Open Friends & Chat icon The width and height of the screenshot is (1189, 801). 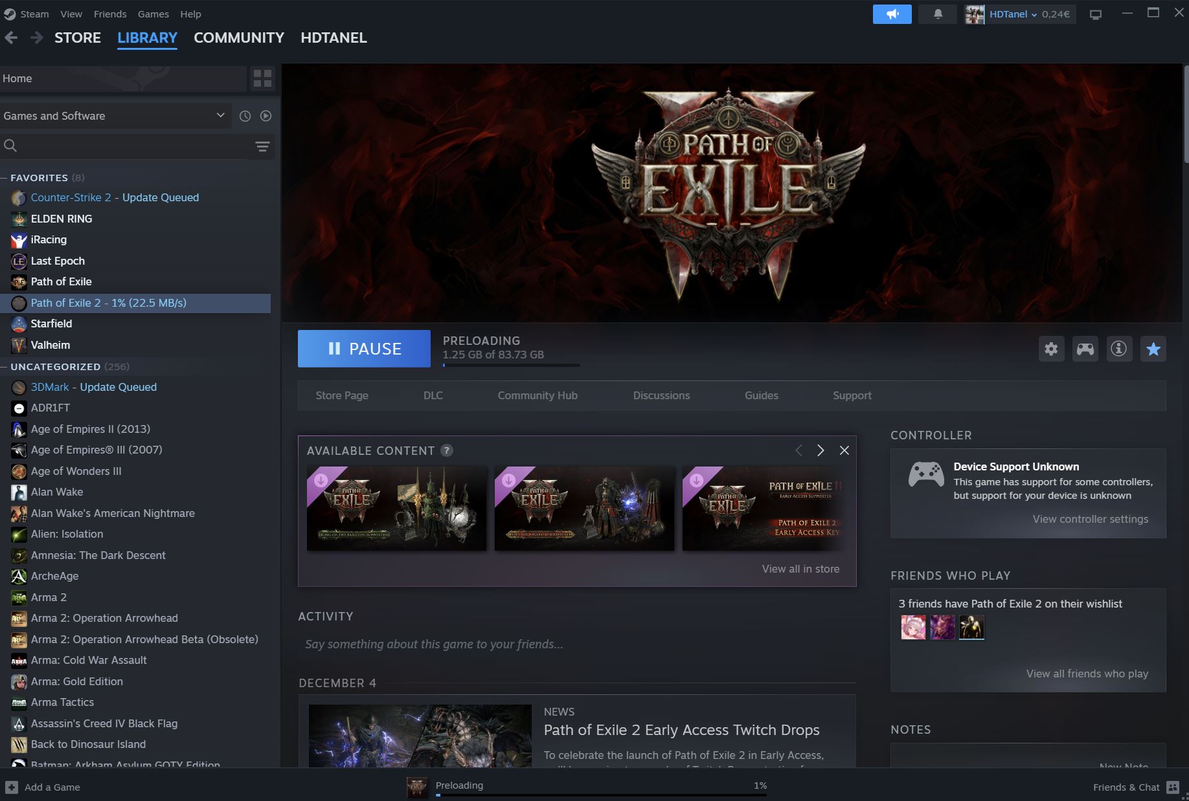pos(1173,787)
